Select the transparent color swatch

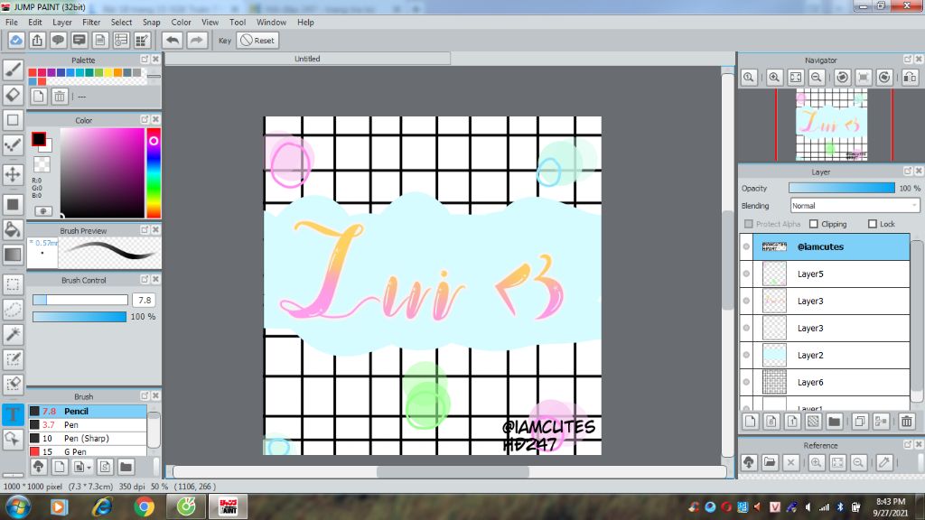pos(42,164)
